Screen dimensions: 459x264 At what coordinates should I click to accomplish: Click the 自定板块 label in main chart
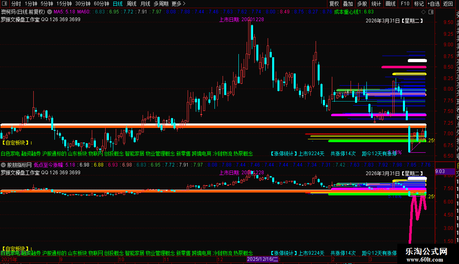point(17,143)
